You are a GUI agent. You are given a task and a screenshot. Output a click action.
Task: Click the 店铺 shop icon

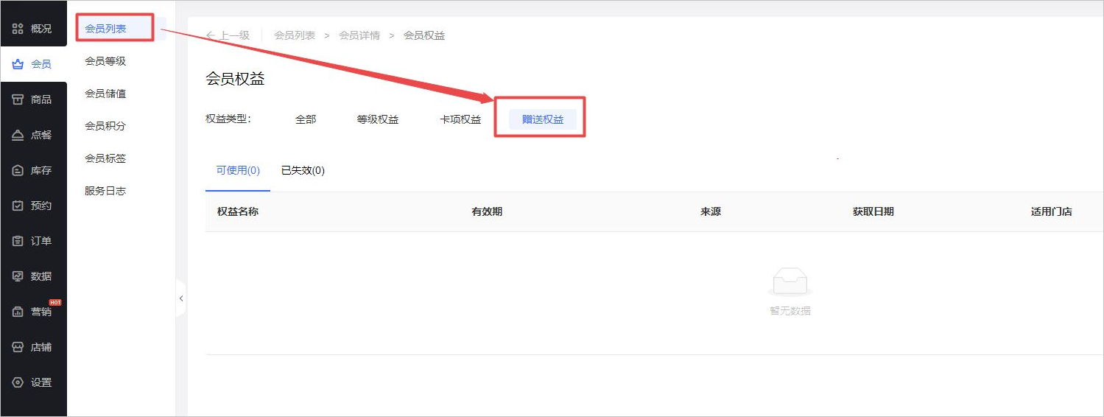[18, 347]
